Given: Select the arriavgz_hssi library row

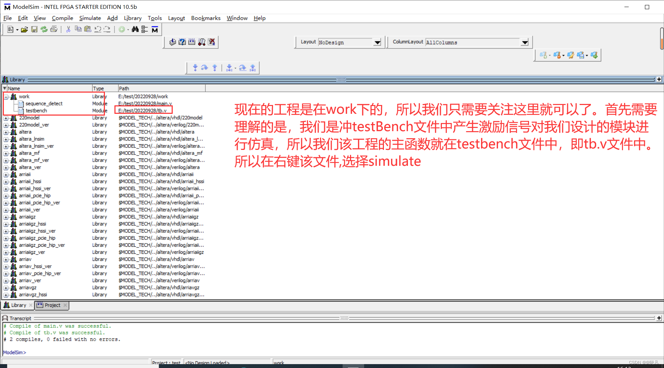Looking at the screenshot, I should click(33, 294).
